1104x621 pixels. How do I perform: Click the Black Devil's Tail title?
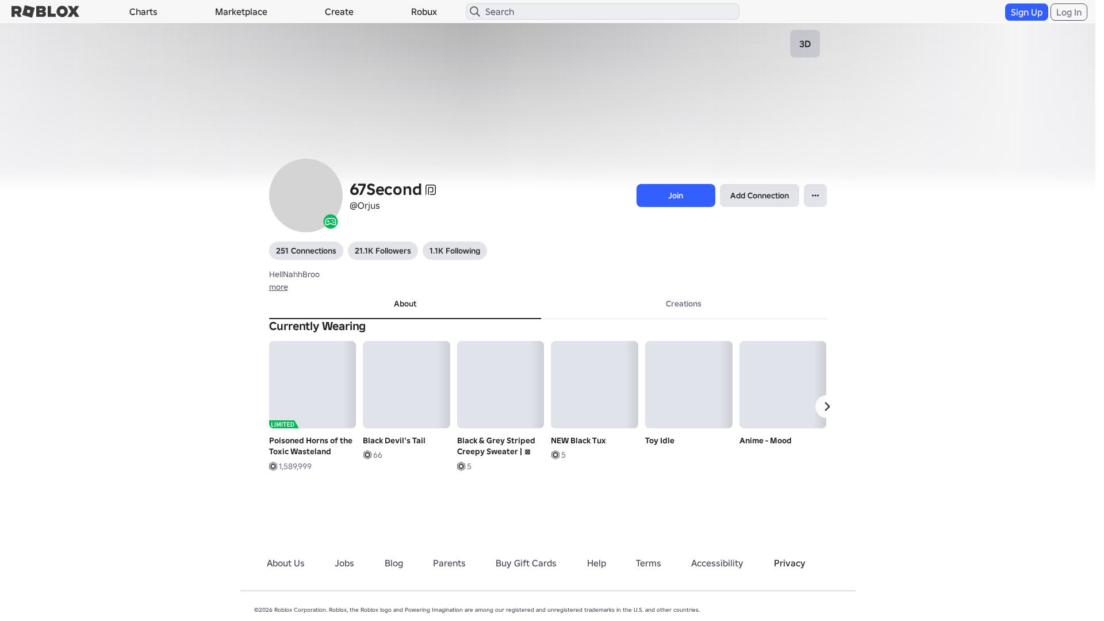point(394,440)
